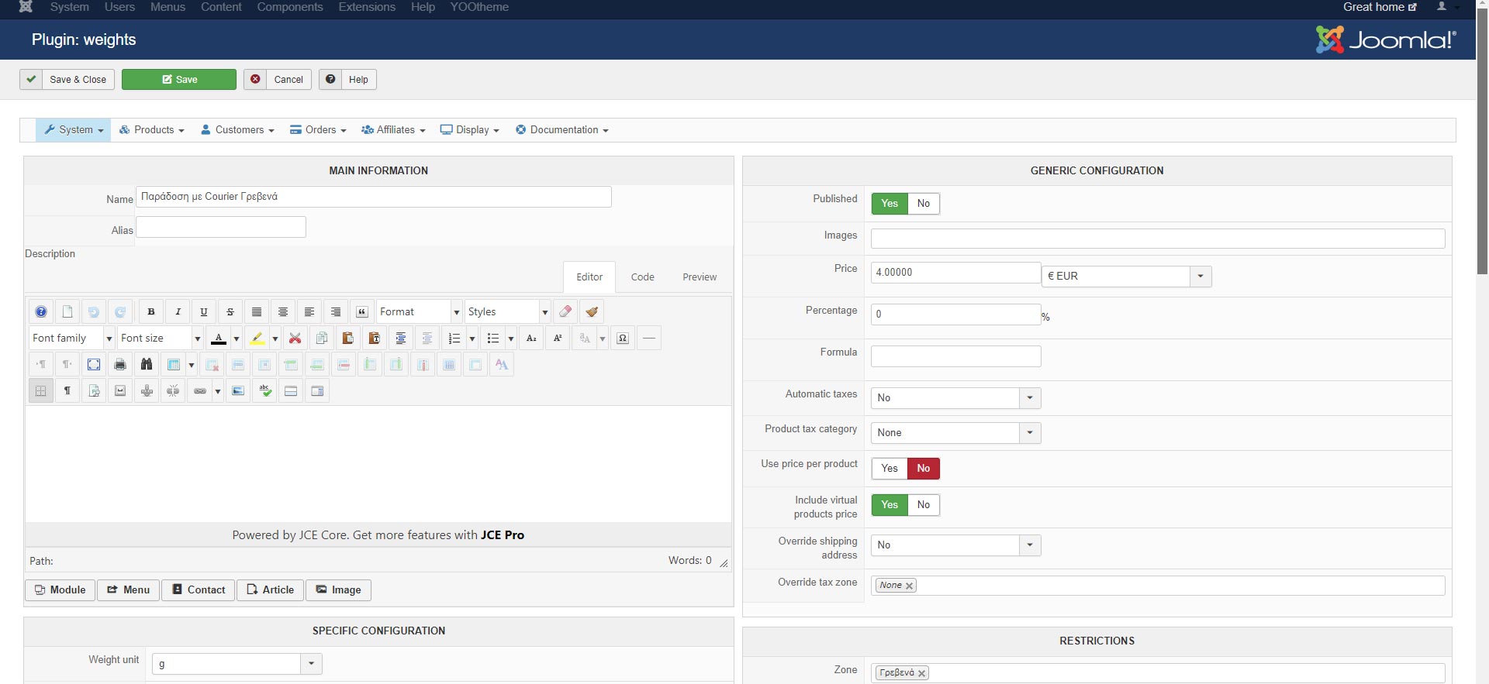Click the Save & Close button
The height and width of the screenshot is (684, 1489).
pyautogui.click(x=67, y=80)
